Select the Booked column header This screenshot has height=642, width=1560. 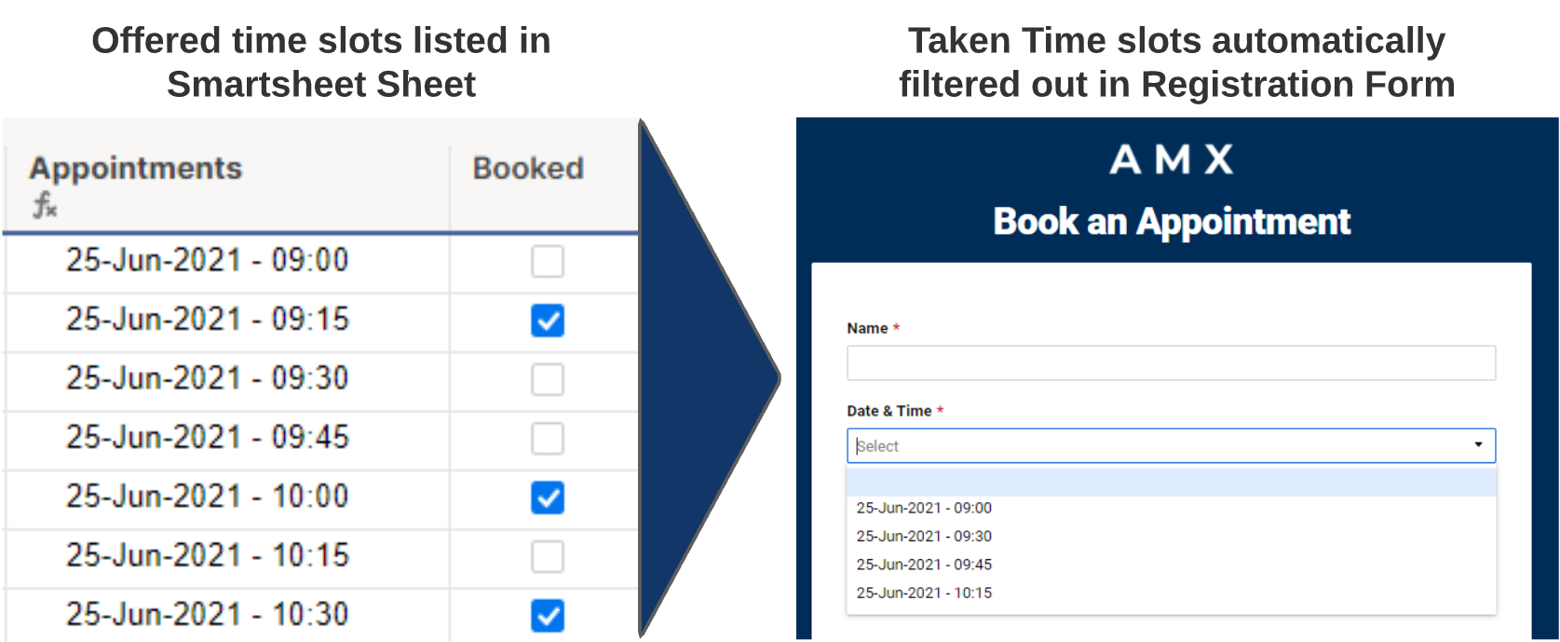(528, 169)
